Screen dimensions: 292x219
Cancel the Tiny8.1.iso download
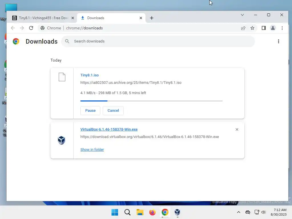click(x=113, y=111)
